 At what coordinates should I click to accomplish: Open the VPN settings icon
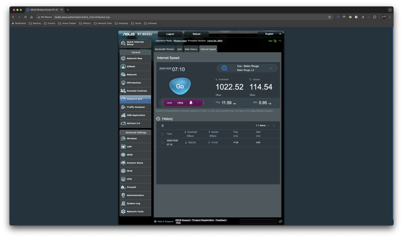pyautogui.click(x=123, y=179)
